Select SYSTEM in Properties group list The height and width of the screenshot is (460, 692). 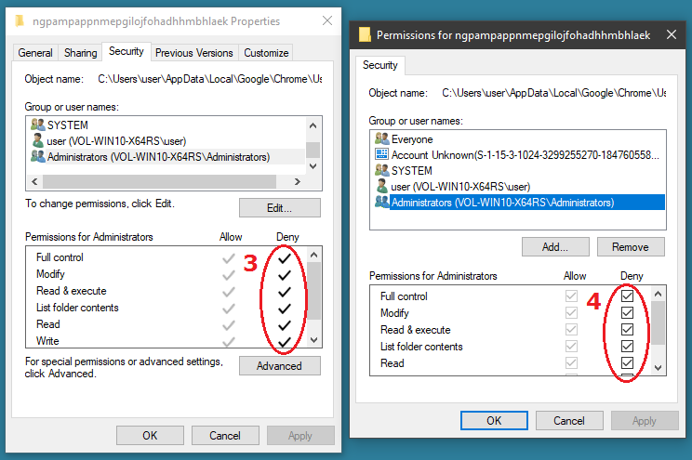68,125
